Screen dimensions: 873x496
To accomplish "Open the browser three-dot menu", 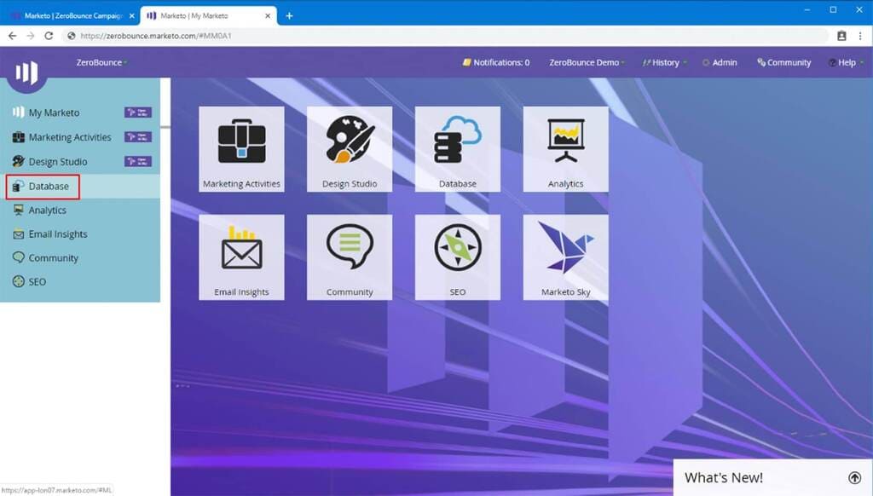I will [x=860, y=36].
